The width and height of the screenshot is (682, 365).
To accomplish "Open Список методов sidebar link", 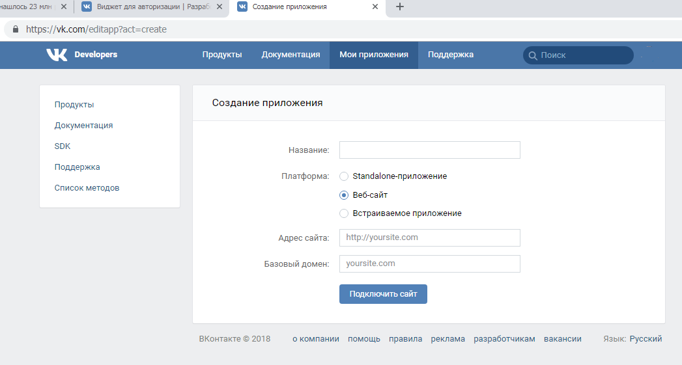I will point(87,188).
